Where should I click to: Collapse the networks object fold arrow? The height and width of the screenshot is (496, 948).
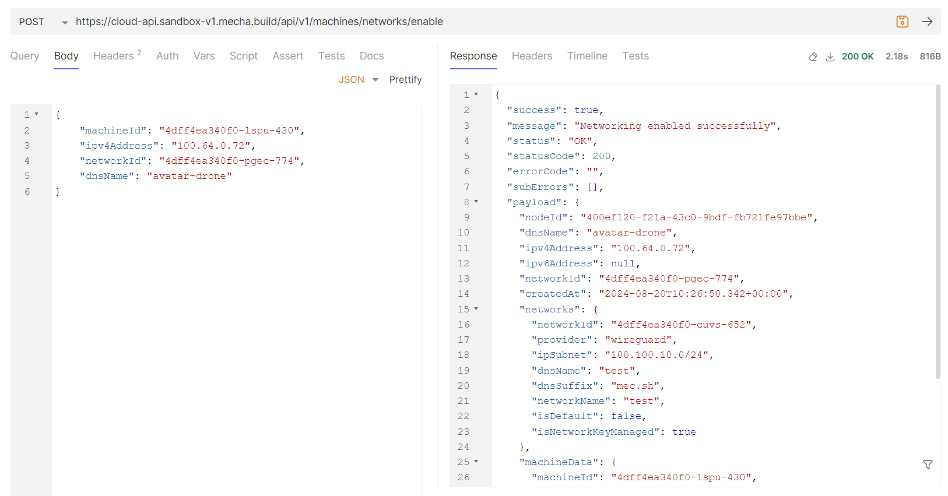pos(476,309)
